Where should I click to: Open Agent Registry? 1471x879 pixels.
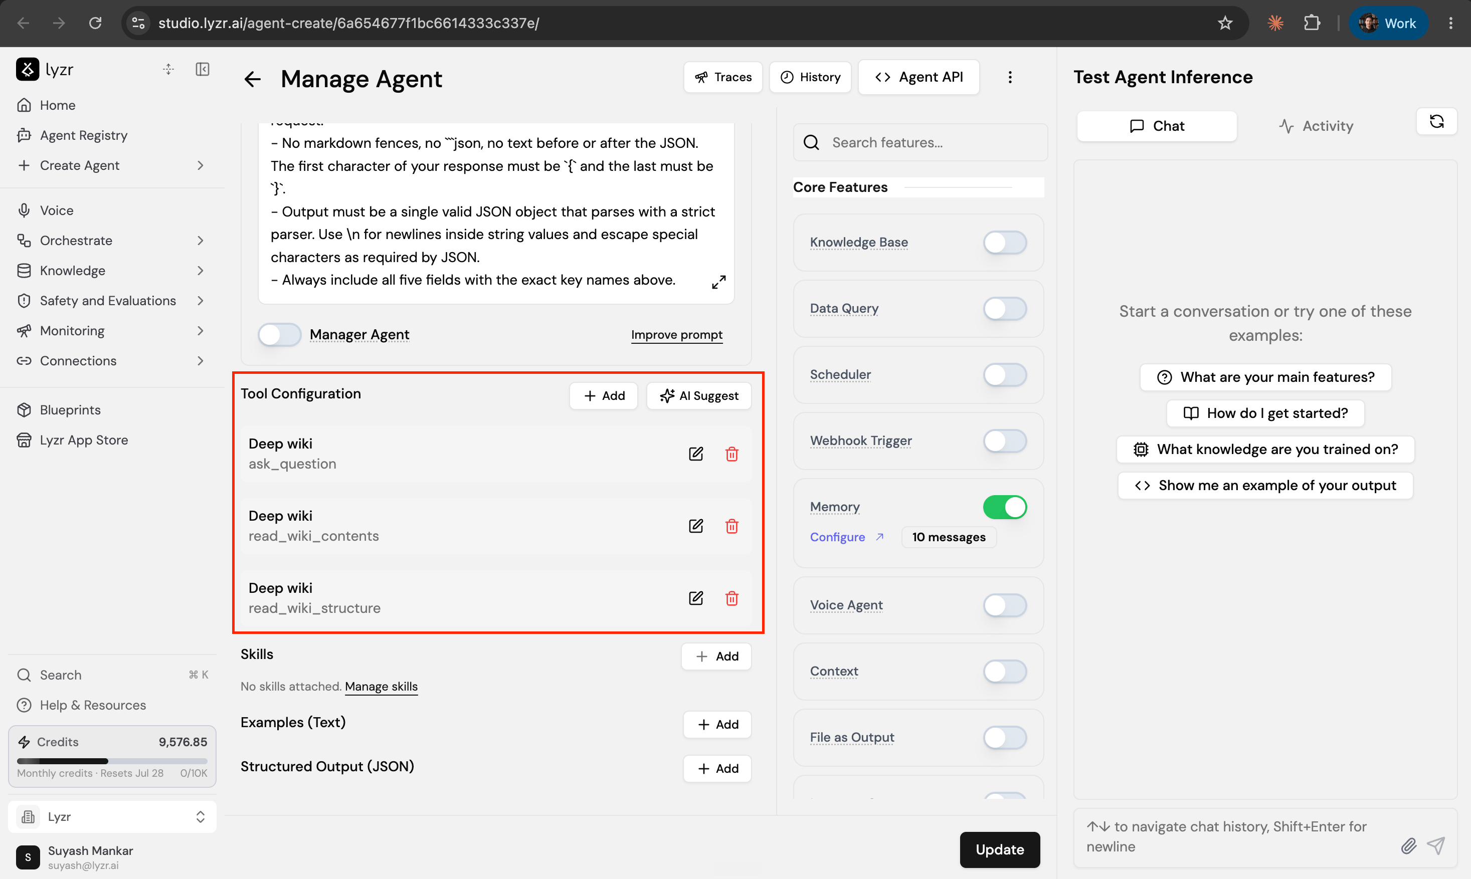pos(84,135)
